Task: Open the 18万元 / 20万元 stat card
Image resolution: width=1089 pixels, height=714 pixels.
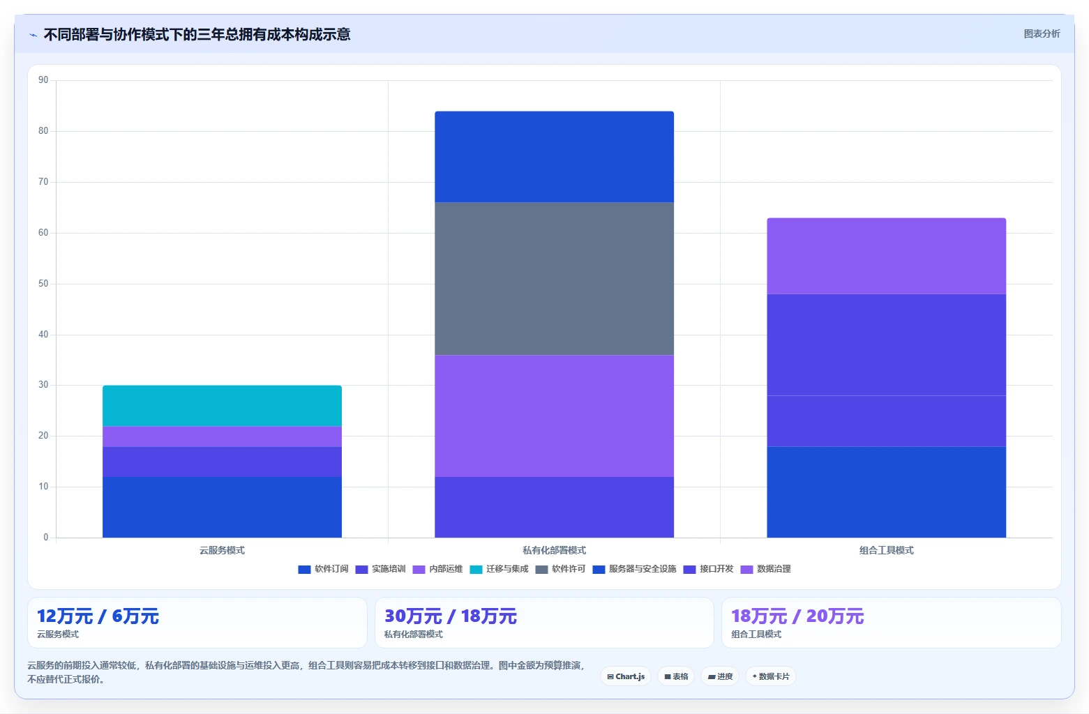Action: click(892, 623)
